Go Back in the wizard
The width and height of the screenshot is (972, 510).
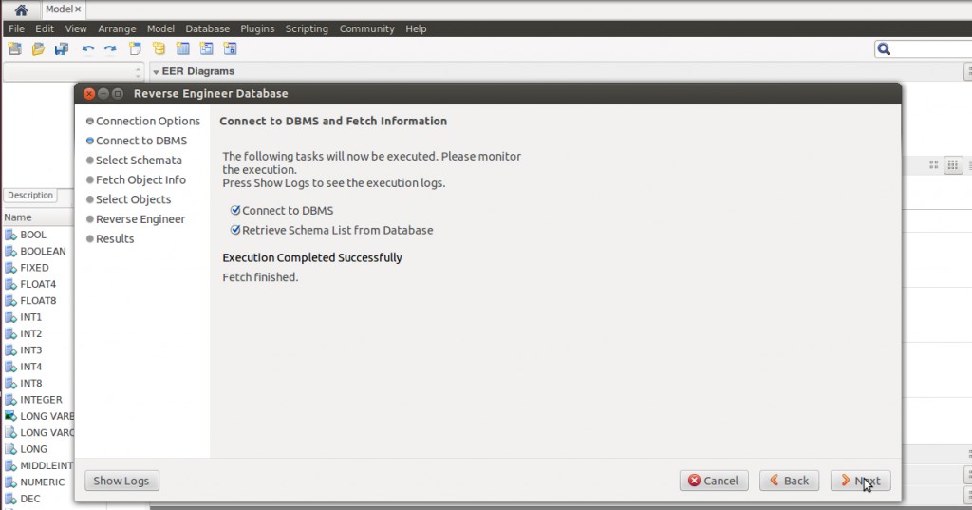[789, 481]
